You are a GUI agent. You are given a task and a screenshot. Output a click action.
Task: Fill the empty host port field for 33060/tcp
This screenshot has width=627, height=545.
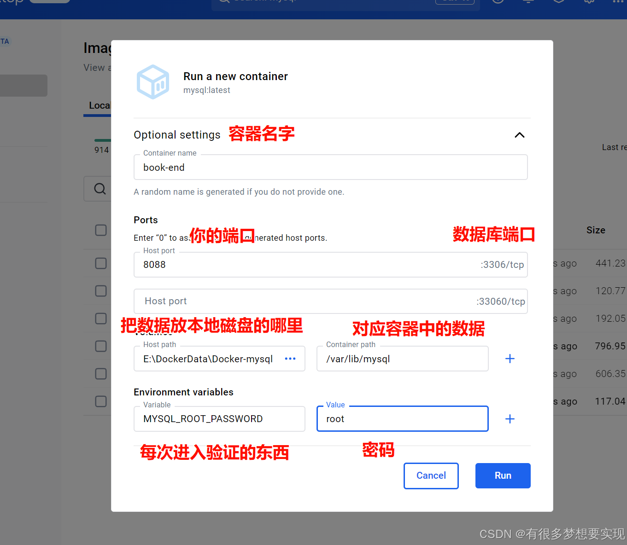pyautogui.click(x=330, y=301)
